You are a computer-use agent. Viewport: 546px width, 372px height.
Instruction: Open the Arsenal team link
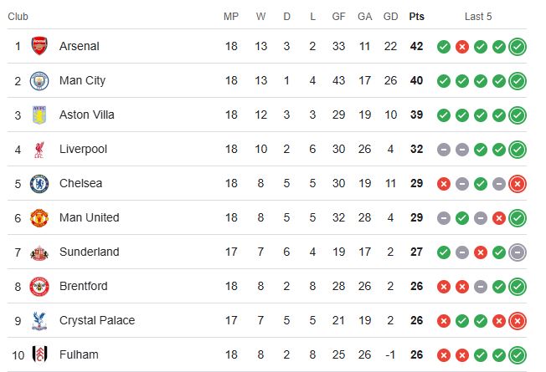80,46
